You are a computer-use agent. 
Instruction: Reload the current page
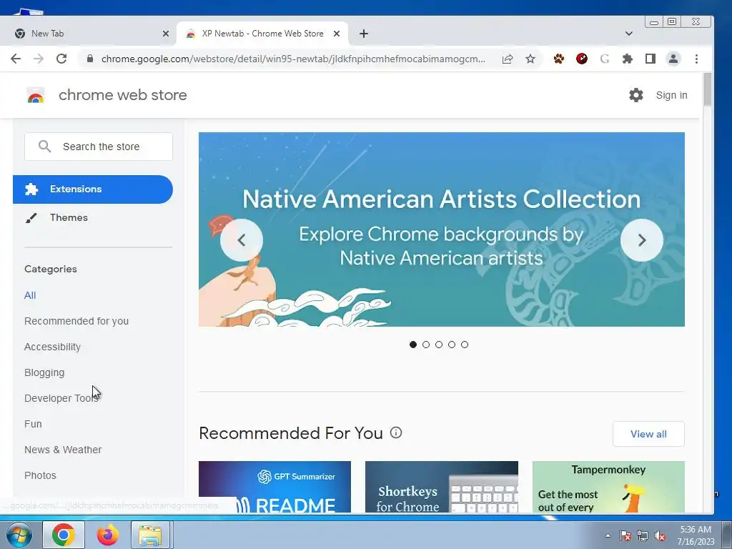coord(61,59)
